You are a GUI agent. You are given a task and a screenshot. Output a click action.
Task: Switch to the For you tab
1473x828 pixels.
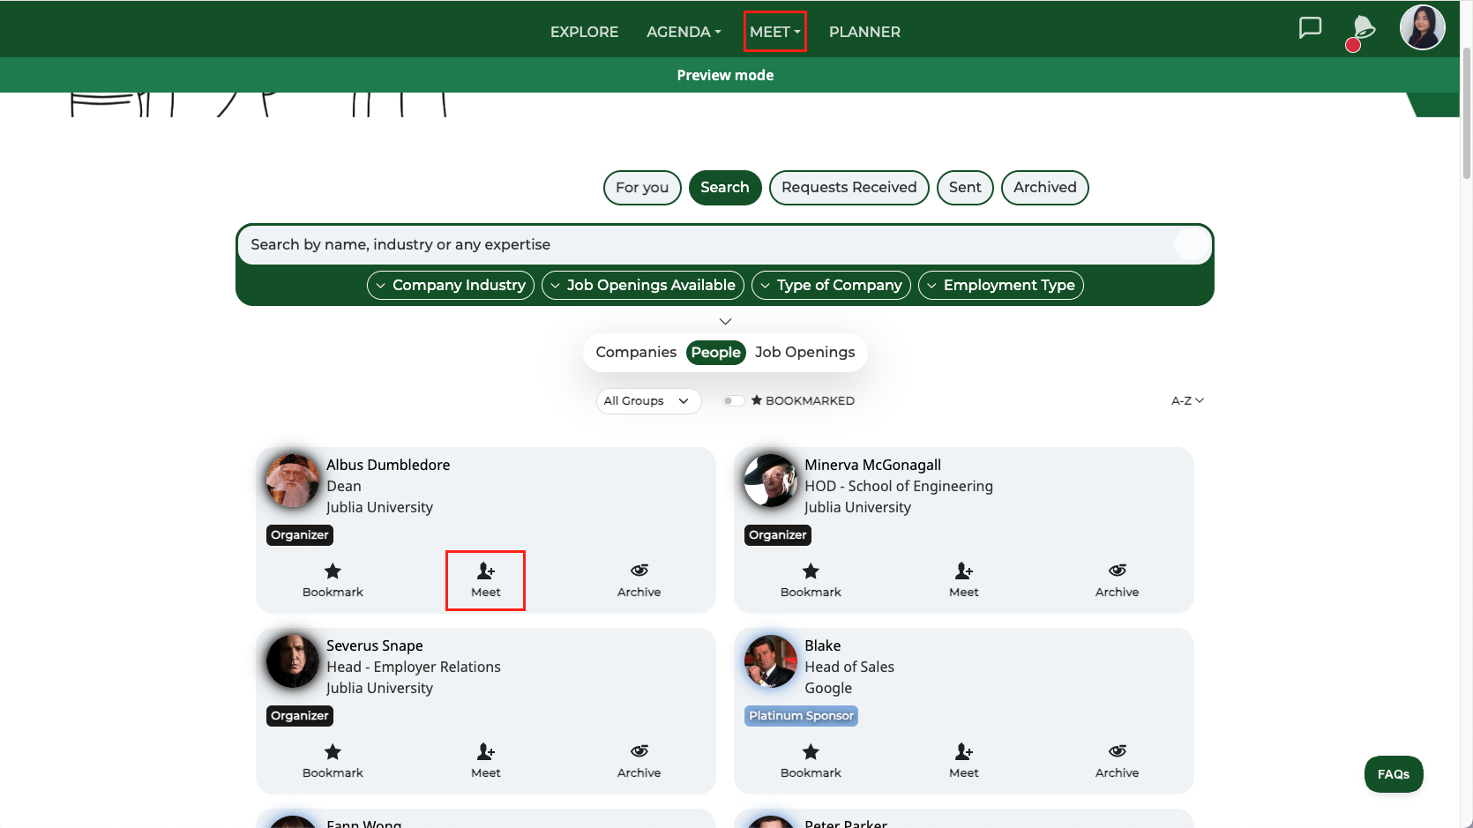[642, 188]
